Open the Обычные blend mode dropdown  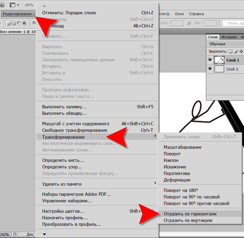click(x=226, y=44)
